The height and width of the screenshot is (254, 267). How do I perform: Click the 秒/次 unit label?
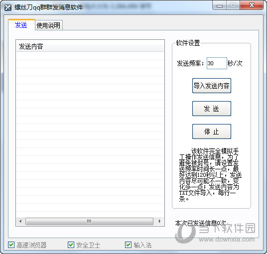click(235, 63)
